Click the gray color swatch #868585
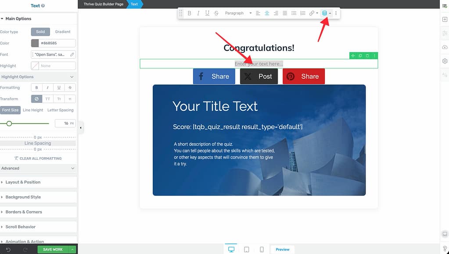 point(35,43)
